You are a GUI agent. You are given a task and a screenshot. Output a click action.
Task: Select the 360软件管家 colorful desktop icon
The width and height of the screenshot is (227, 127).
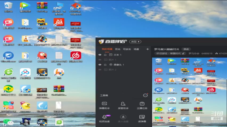pyautogui.click(x=8, y=107)
